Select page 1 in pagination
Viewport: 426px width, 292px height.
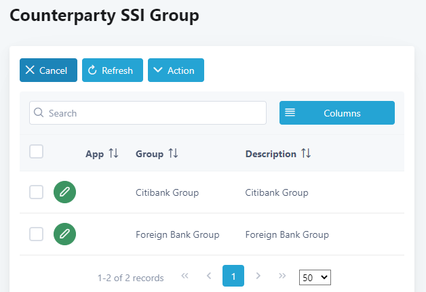[x=233, y=276]
